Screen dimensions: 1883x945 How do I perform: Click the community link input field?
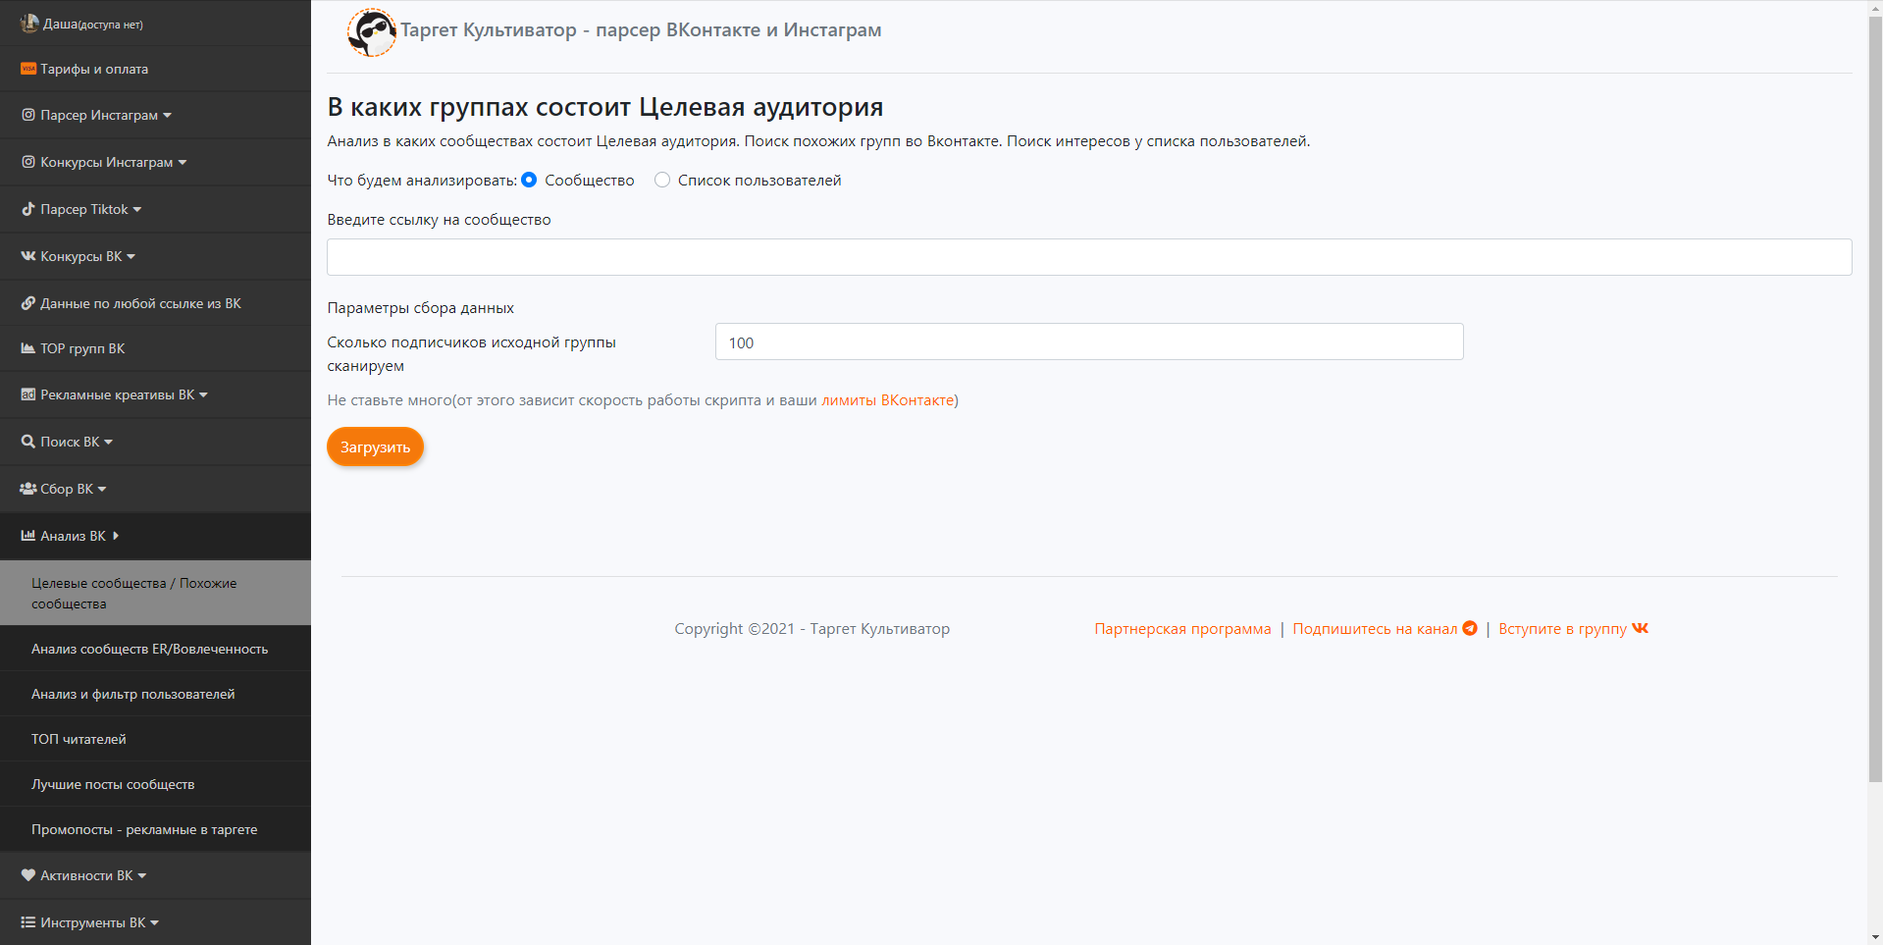coord(1089,257)
